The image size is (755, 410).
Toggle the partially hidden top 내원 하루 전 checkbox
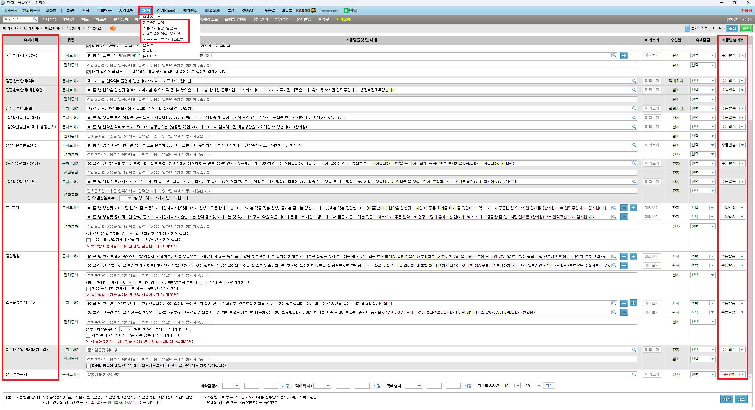[89, 46]
